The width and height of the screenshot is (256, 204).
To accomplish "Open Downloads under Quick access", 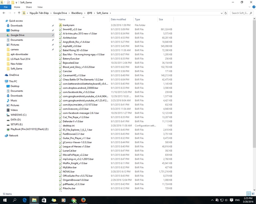I will pyautogui.click(x=17, y=25).
